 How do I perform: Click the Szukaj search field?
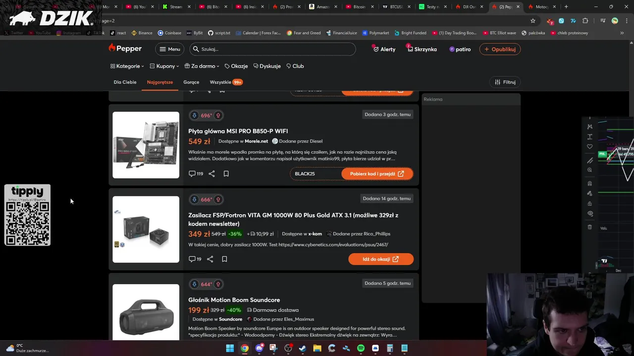[x=272, y=49]
